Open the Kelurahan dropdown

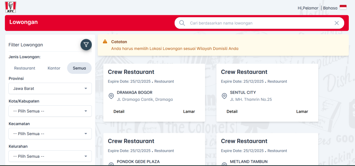50,156
